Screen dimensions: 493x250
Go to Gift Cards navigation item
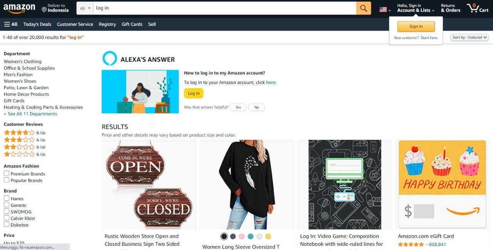tap(132, 24)
